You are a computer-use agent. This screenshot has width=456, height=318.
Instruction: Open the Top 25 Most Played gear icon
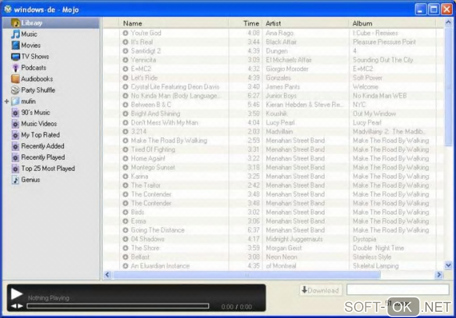pos(15,169)
